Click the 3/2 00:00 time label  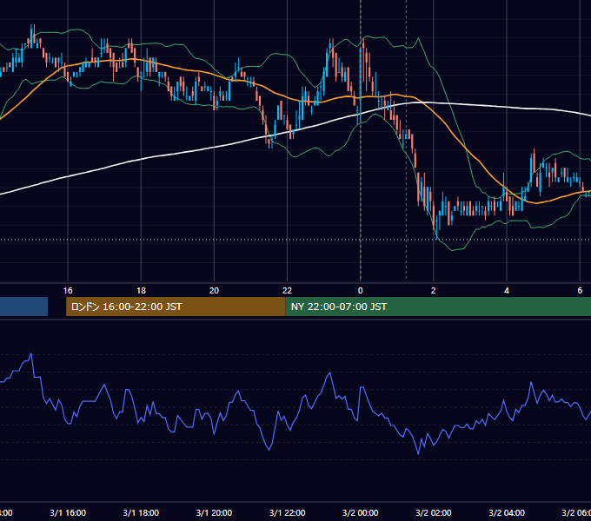tap(361, 512)
